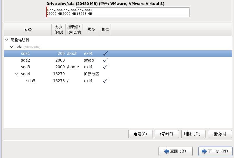Click the /home mount point cell
The image size is (234, 158).
[x=73, y=67]
